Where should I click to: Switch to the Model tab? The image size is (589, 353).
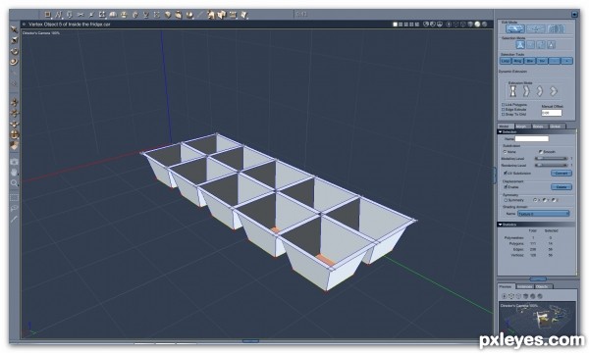coord(505,126)
